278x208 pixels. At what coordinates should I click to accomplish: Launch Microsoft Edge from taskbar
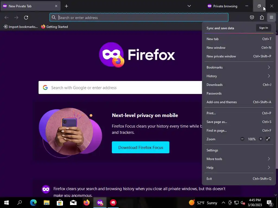(x=33, y=203)
